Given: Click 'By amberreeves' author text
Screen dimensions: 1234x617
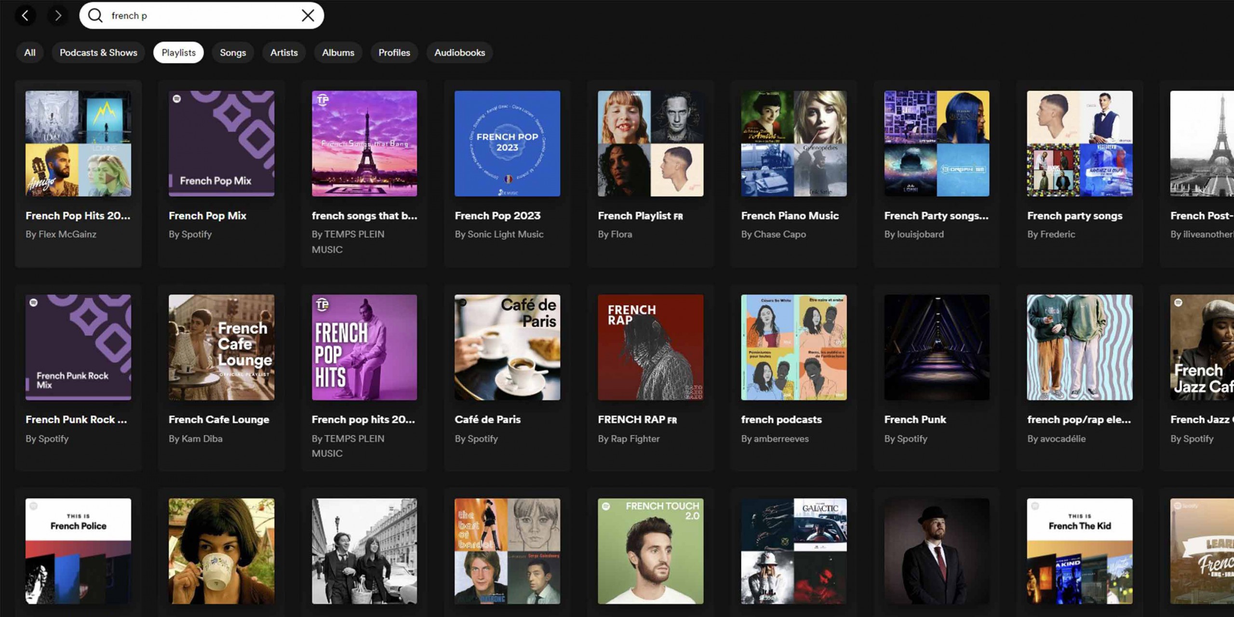Looking at the screenshot, I should (775, 439).
